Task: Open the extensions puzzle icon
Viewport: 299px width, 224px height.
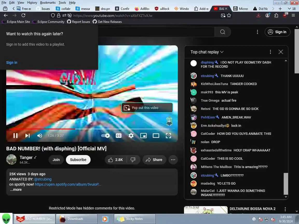Action: 276,16
